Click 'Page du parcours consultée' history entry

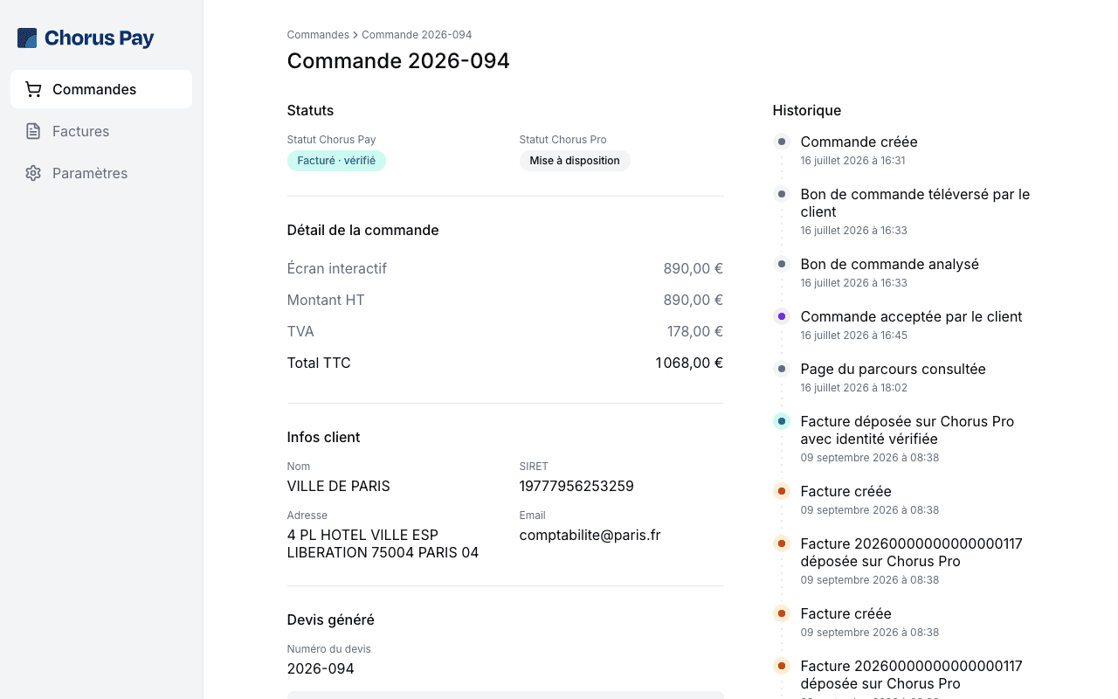(x=894, y=369)
